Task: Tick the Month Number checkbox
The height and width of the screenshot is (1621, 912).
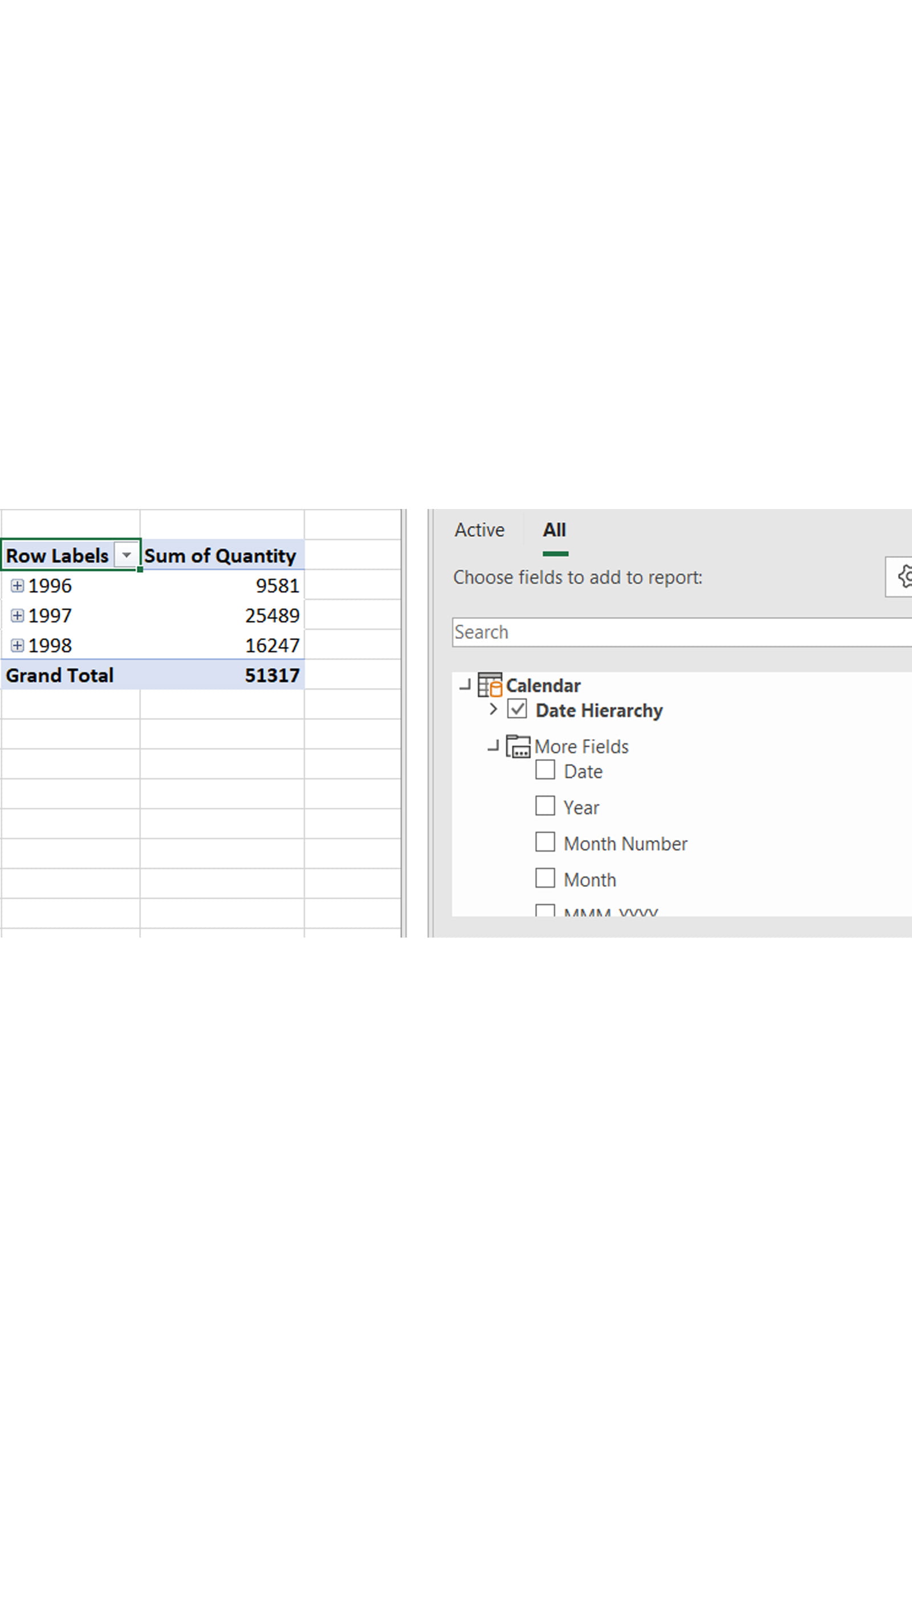Action: point(545,842)
